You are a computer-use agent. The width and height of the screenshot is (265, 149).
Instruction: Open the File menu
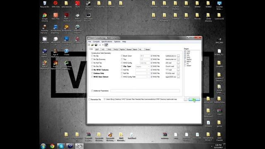(x=89, y=41)
